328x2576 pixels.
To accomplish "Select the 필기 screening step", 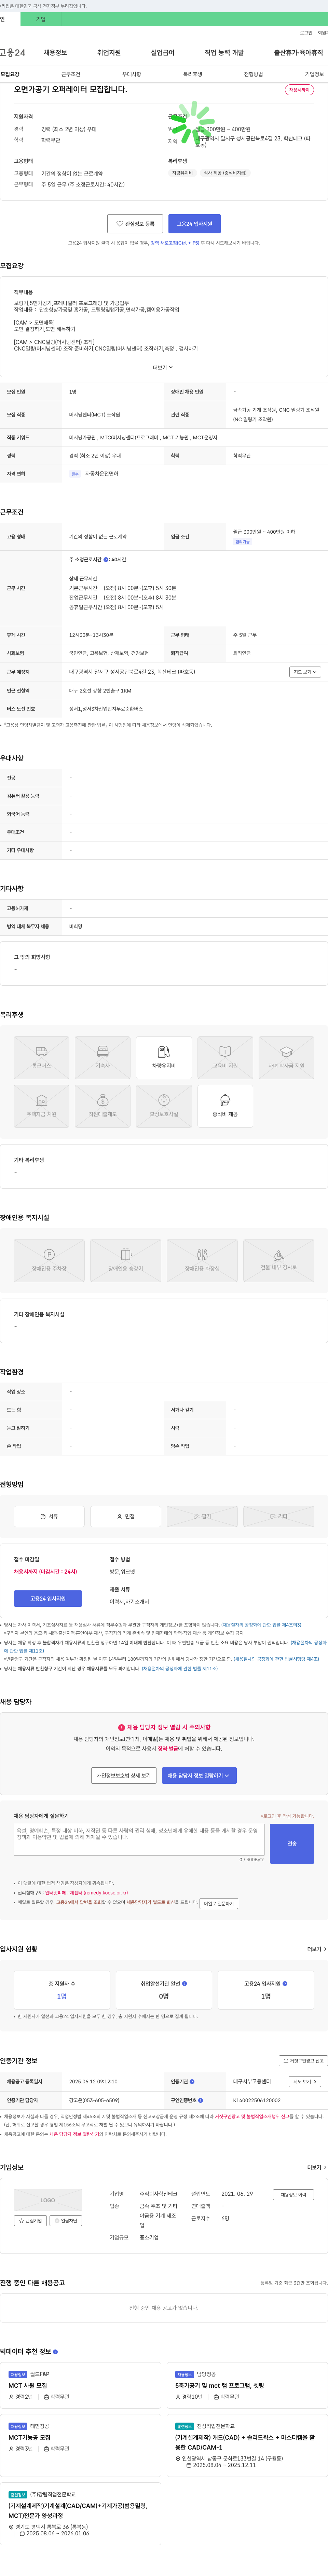I will [202, 1516].
